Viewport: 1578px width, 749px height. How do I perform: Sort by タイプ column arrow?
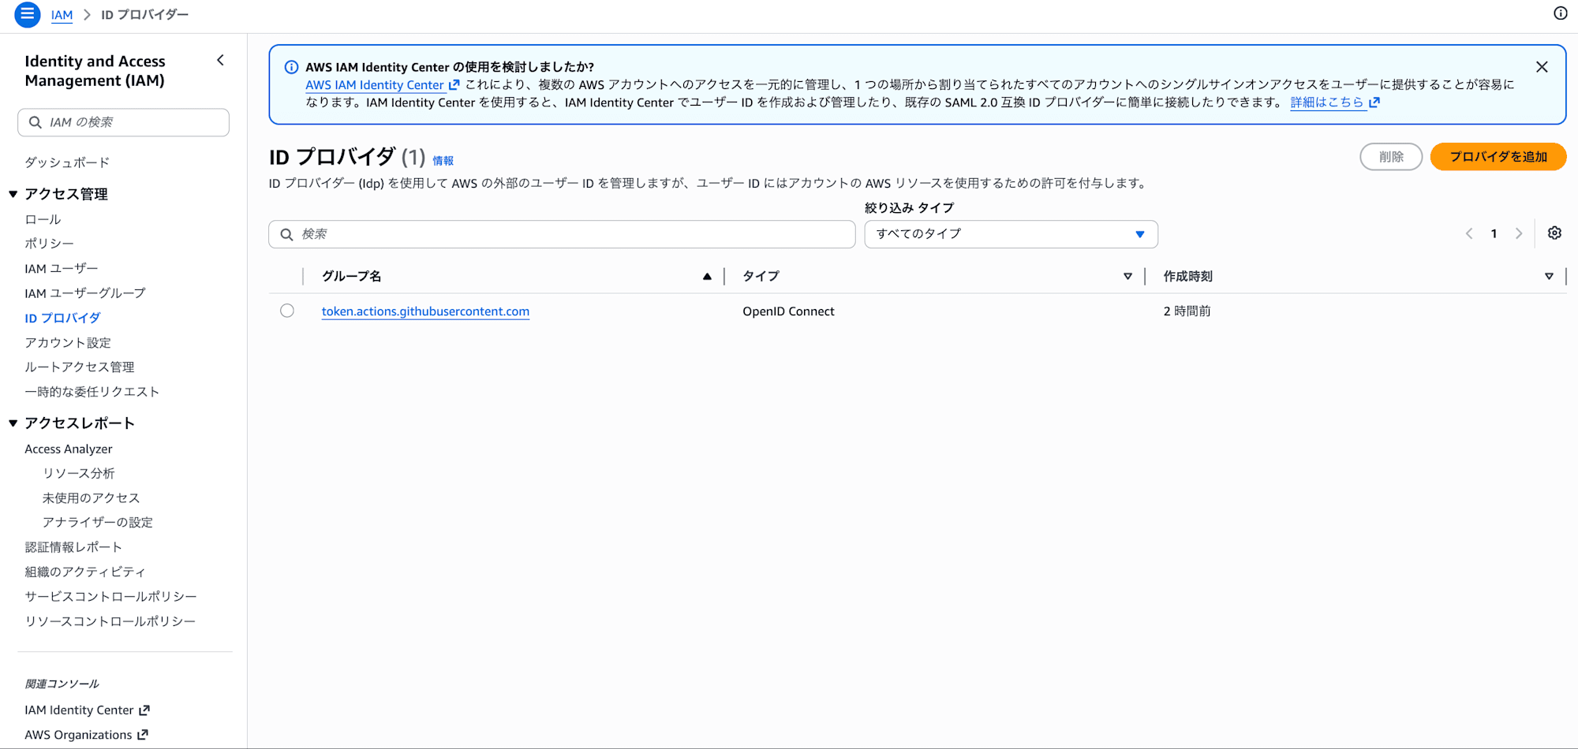(1127, 276)
